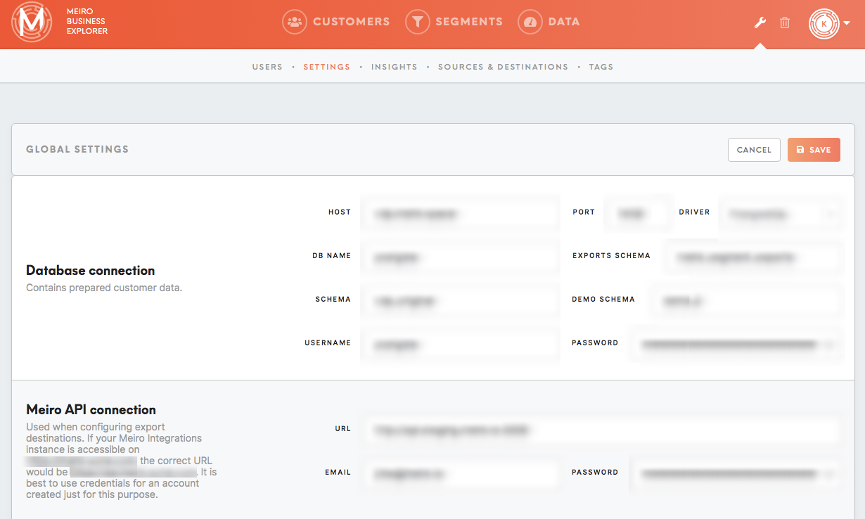Image resolution: width=865 pixels, height=519 pixels.
Task: Open the Data section
Action: 549,22
